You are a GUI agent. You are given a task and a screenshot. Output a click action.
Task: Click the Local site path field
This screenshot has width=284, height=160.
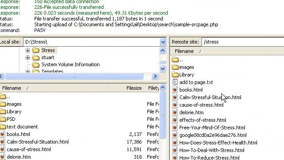click(x=91, y=42)
